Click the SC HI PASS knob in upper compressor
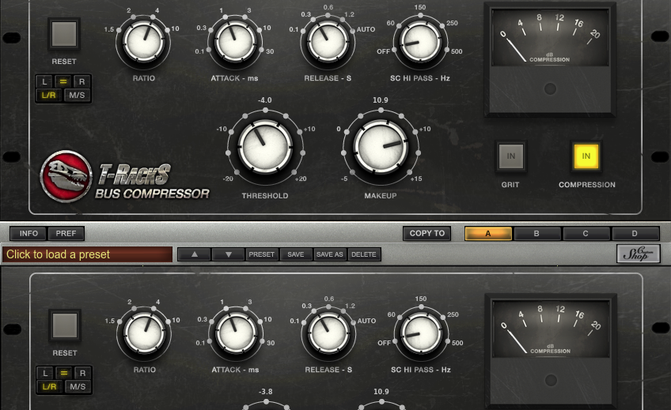Image resolution: width=671 pixels, height=410 pixels. [x=421, y=42]
